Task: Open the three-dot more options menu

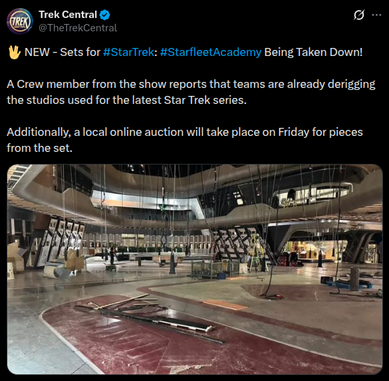Action: coord(376,15)
